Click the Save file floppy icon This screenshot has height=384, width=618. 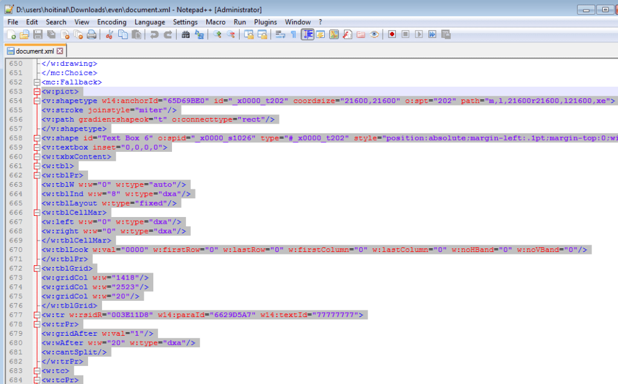tap(37, 35)
